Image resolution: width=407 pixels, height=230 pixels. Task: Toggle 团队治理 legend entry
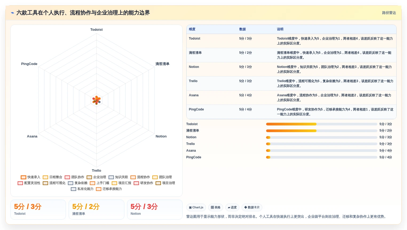click(x=162, y=177)
